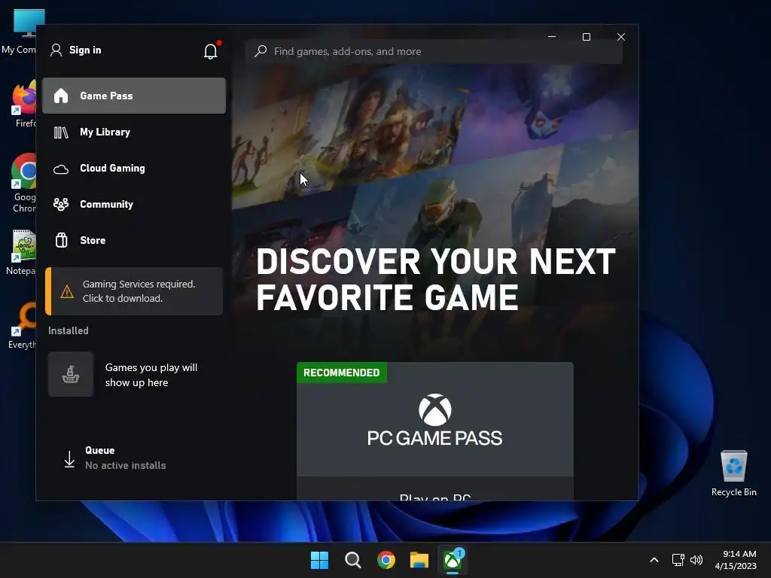Minimize the Xbox app window
Viewport: 771px width, 578px height.
point(552,37)
